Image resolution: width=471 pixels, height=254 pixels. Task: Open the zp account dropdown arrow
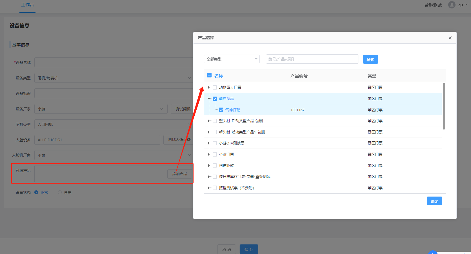[466, 5]
